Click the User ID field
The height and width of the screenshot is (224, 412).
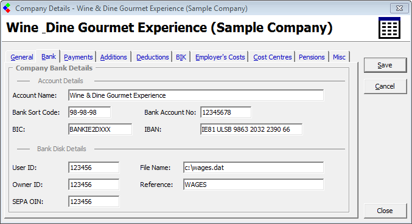point(94,168)
